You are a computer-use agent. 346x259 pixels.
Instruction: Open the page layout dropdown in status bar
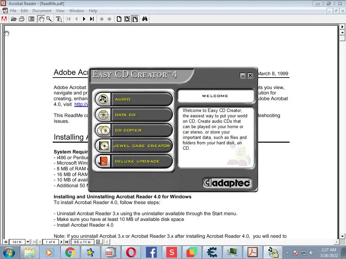(99, 242)
